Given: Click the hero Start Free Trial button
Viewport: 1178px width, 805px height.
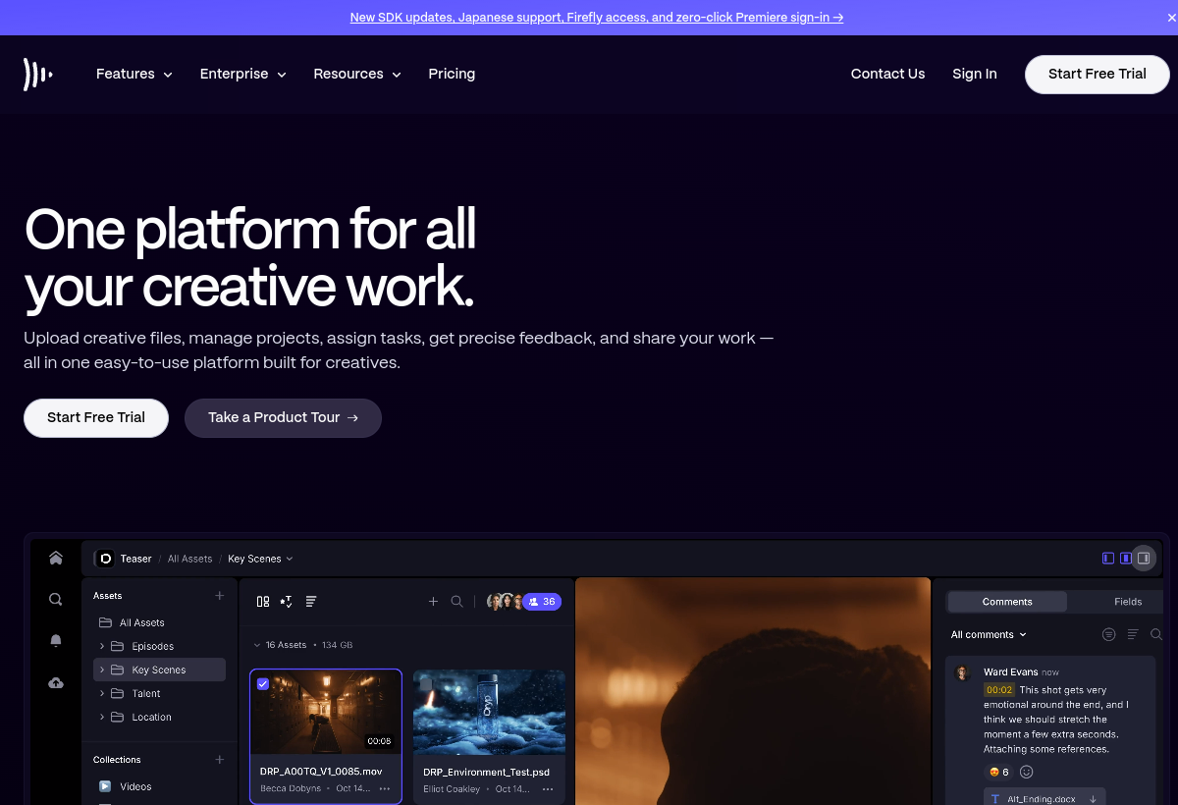Looking at the screenshot, I should point(96,417).
